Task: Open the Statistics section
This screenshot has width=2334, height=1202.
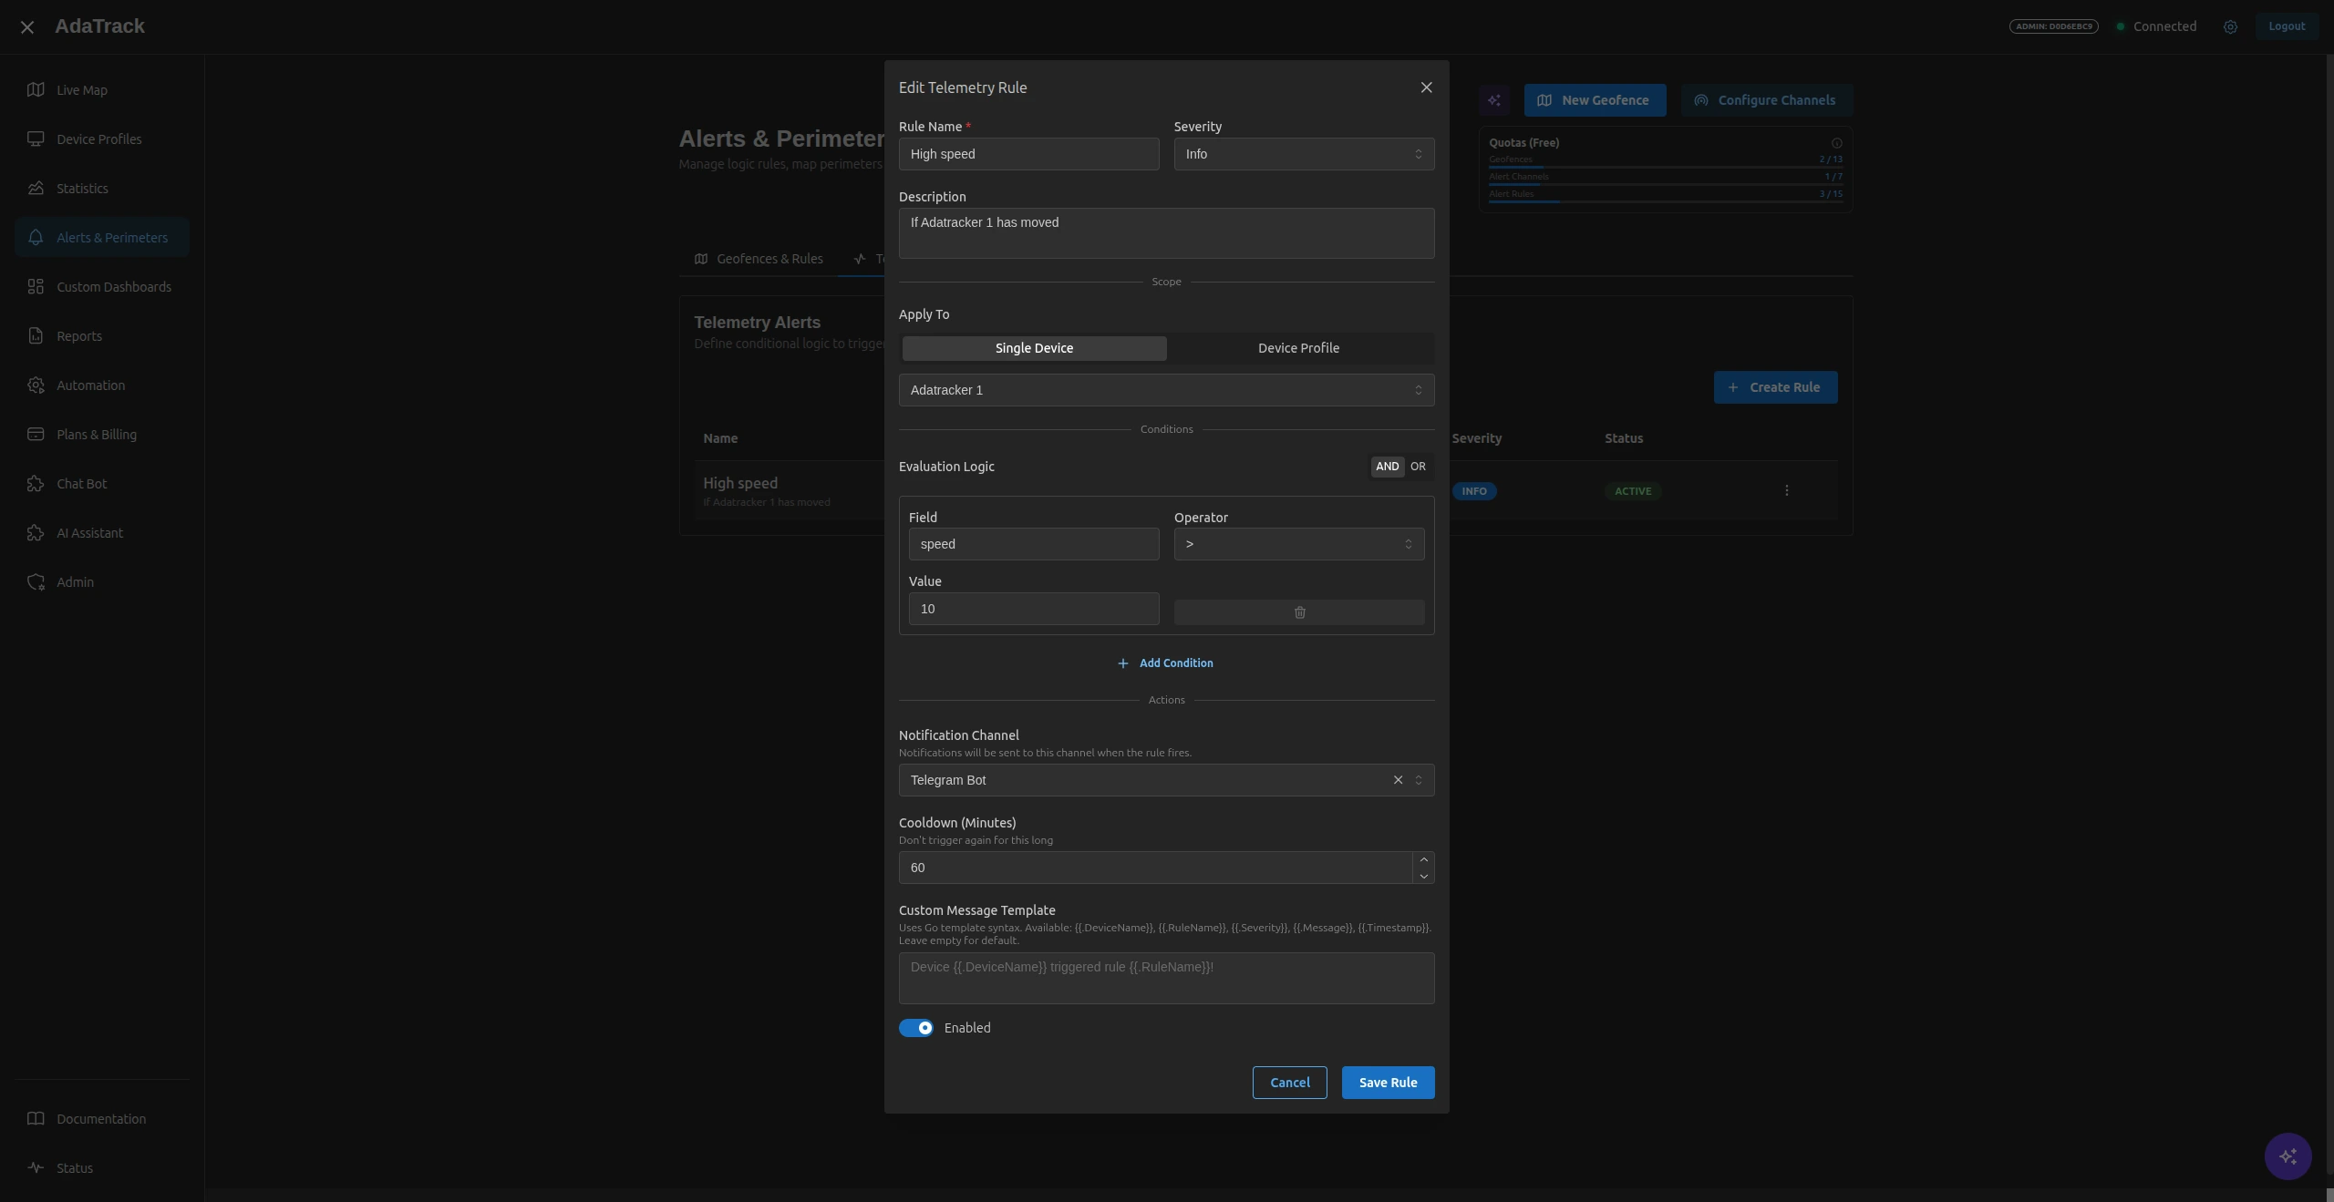Action: tap(101, 189)
